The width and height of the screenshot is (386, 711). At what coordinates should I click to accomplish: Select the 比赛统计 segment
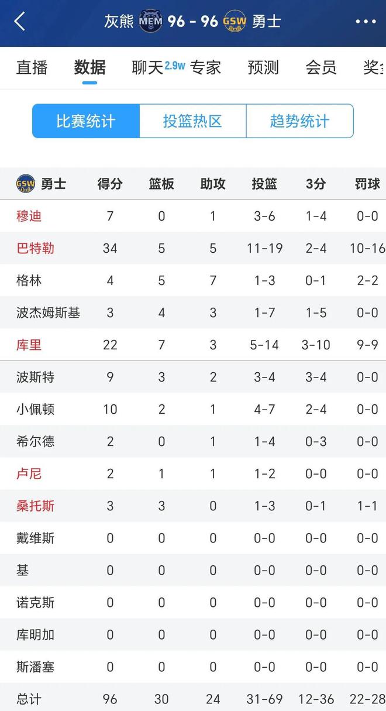click(x=86, y=121)
